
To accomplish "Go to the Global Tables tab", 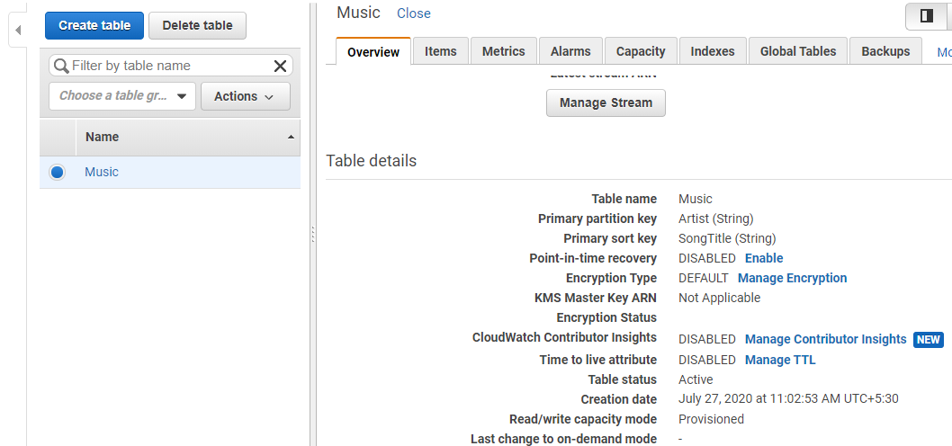I will pos(798,51).
